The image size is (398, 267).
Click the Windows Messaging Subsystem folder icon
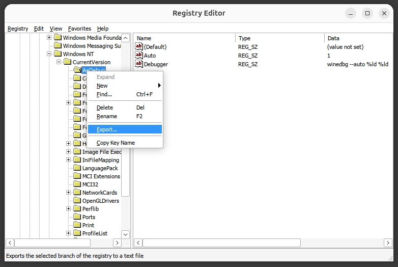(58, 46)
